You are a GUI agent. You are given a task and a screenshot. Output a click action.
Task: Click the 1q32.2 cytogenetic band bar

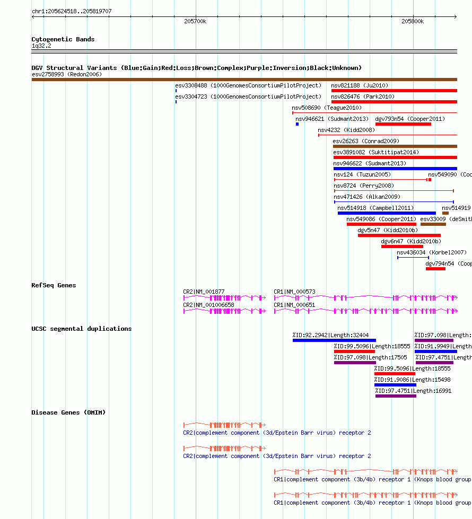click(x=244, y=51)
